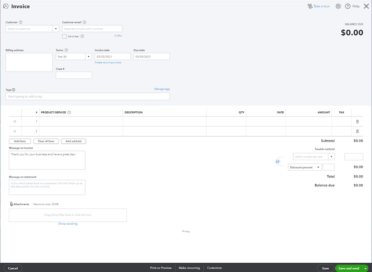Screen dimensions: 372x272
Task: Click the Tags input field
Action: 88,97
